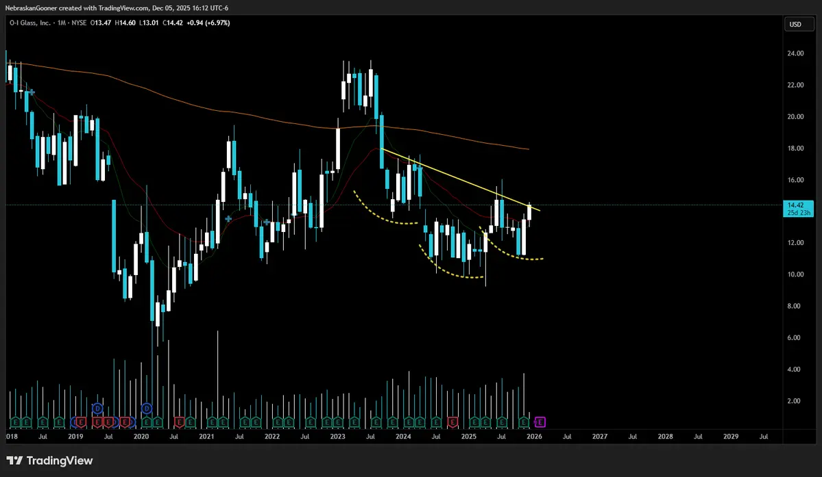Open the last green earnings marker before 2026
Viewport: 822px width, 477px height.
click(523, 422)
